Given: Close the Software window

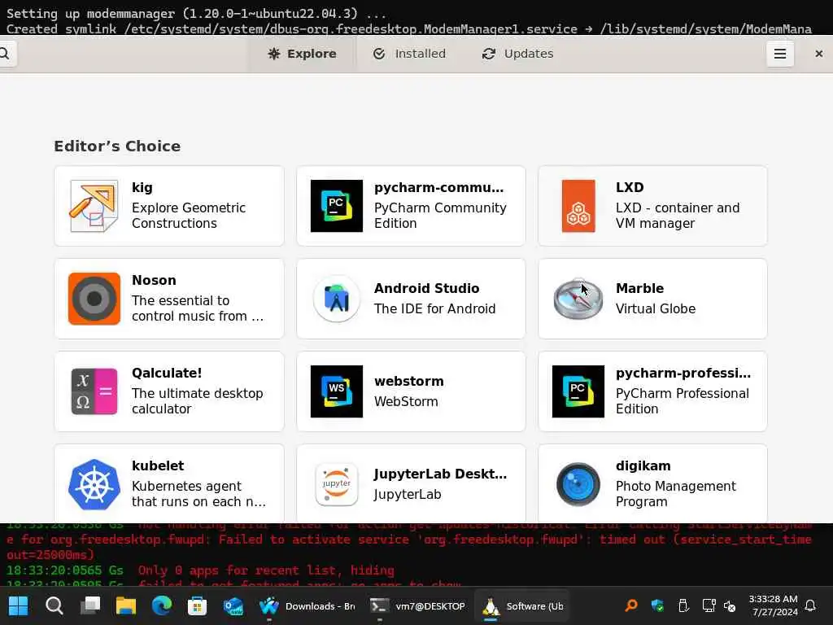Looking at the screenshot, I should [x=818, y=54].
